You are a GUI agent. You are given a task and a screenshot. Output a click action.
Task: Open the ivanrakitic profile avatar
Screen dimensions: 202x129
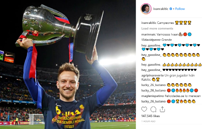point(146,9)
